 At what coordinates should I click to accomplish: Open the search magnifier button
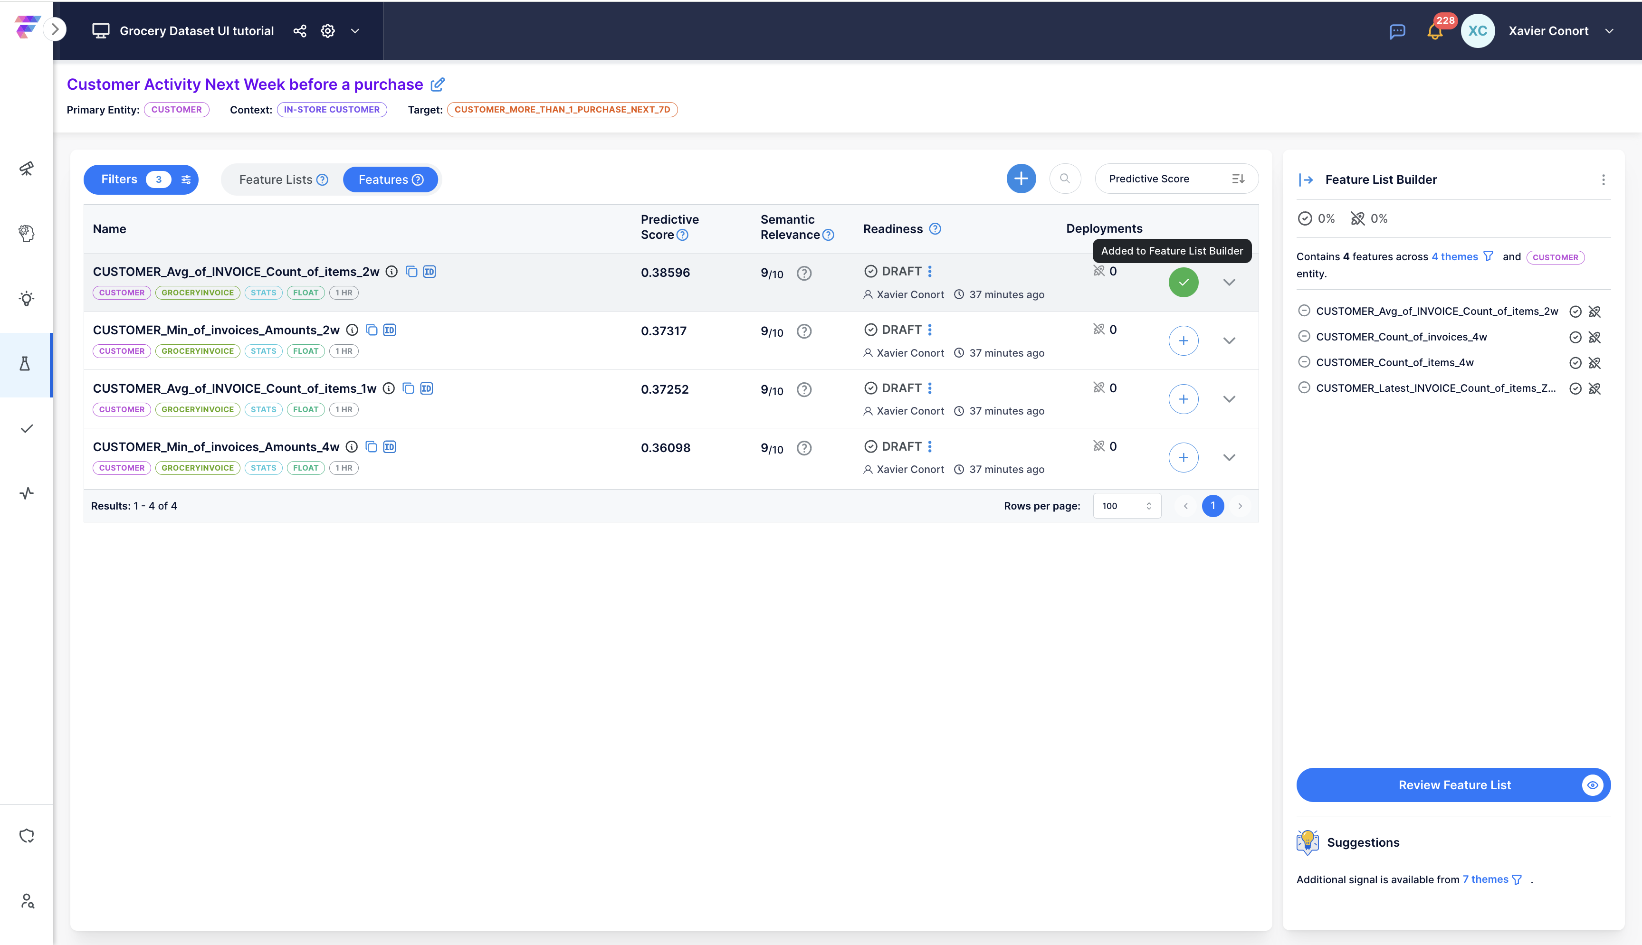1065,179
